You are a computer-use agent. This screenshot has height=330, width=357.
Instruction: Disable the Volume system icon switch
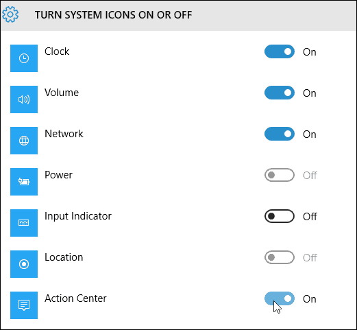click(x=280, y=93)
